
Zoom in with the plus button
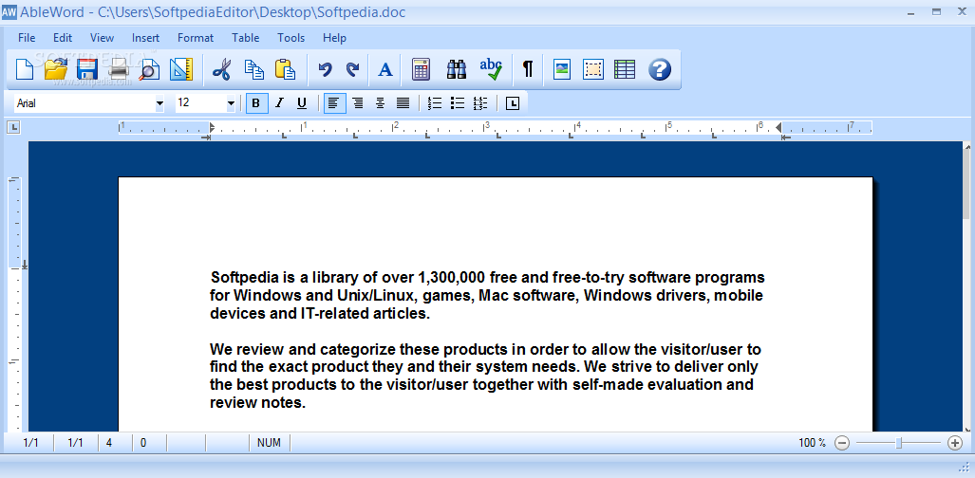(955, 443)
